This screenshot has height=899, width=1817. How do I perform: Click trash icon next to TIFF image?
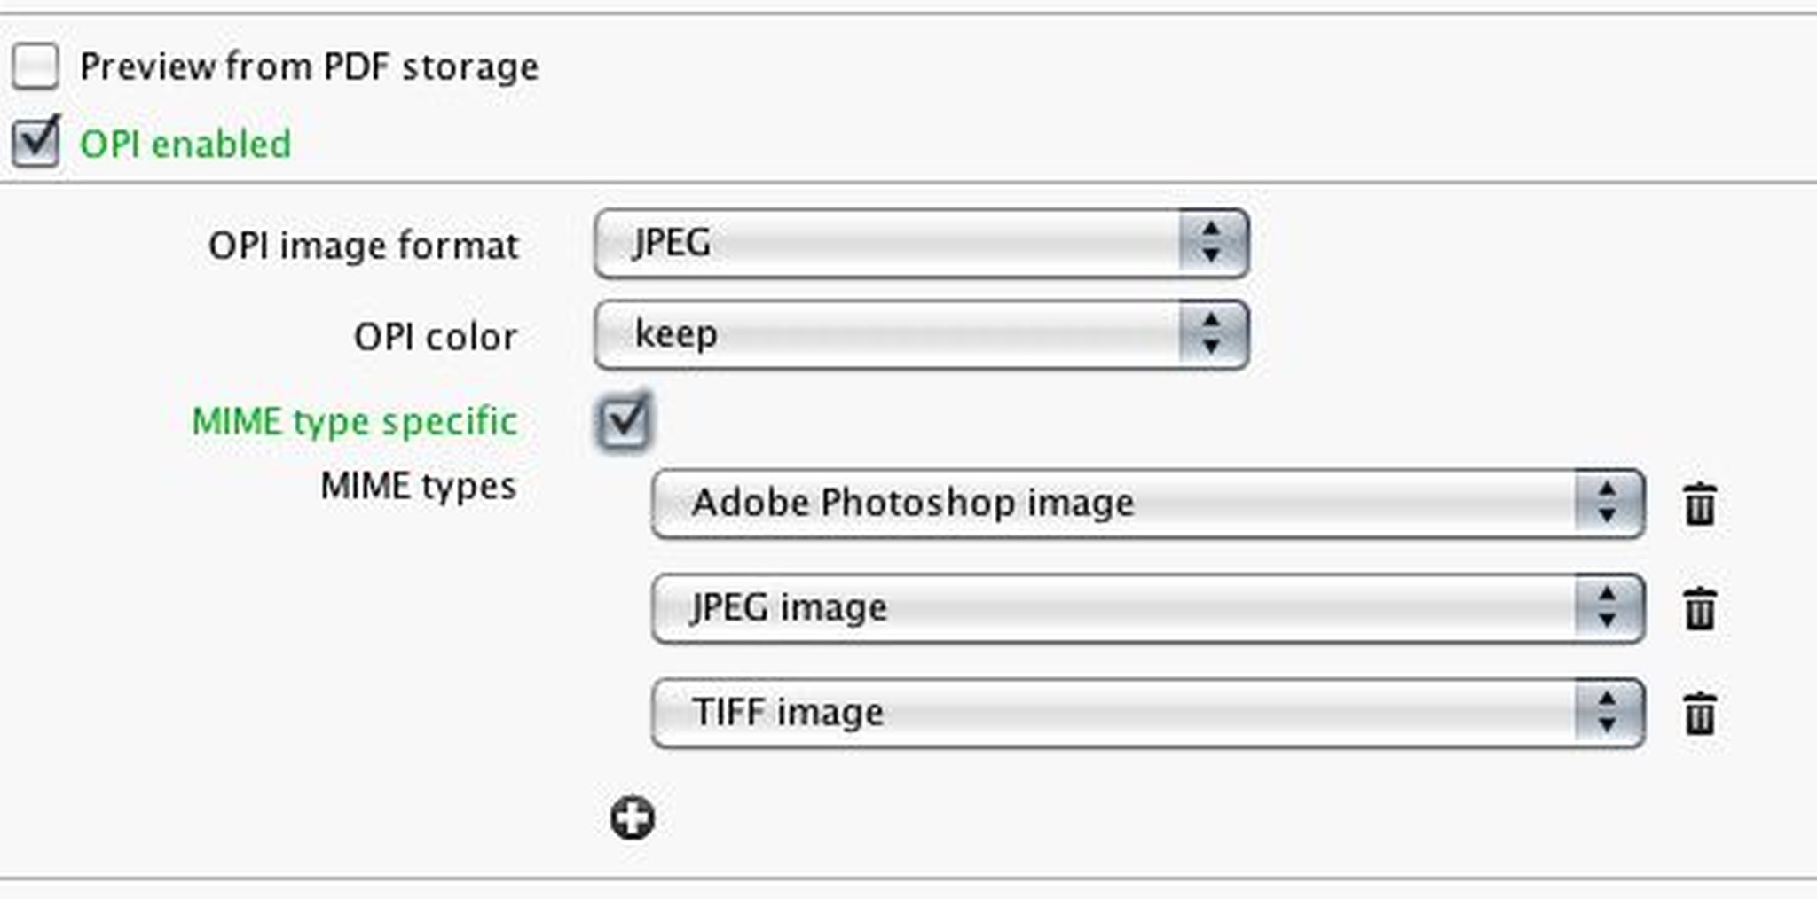[1699, 714]
